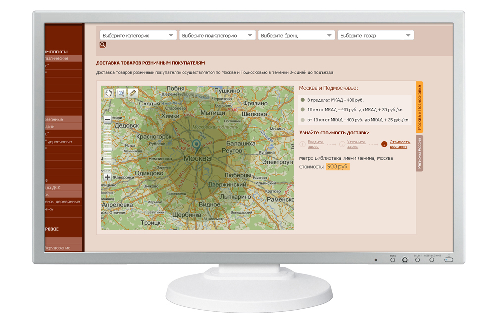This screenshot has width=495, height=315.
Task: Open the 'Выберите подкатегорию' dropdown
Action: pyautogui.click(x=217, y=35)
